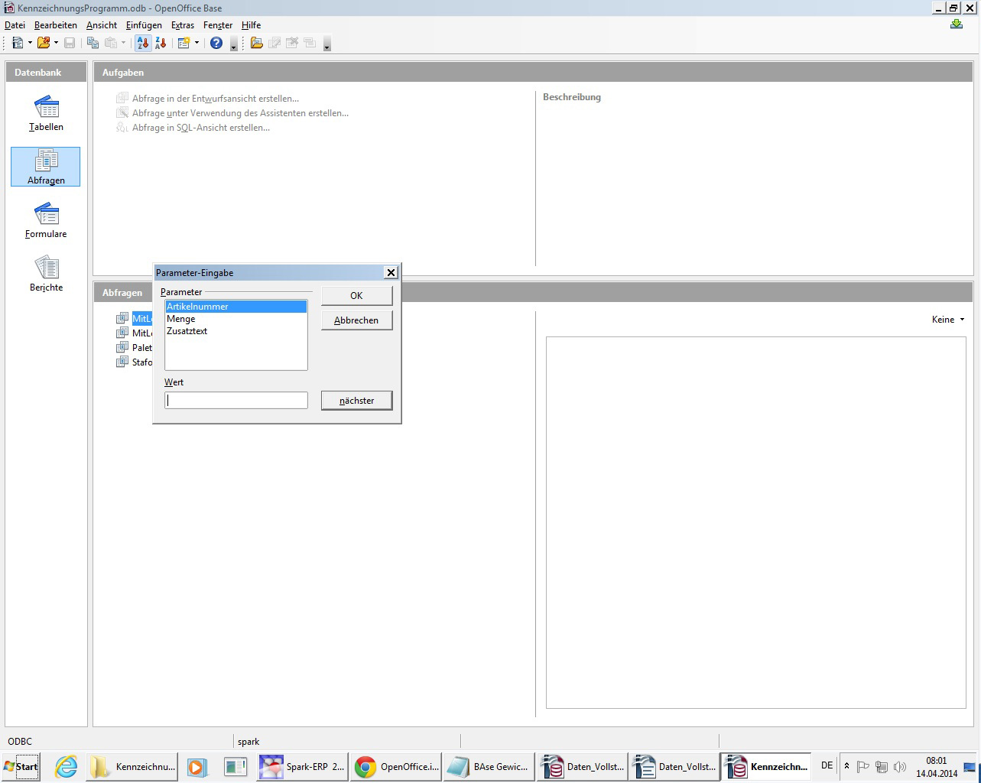Click the New document toolbar icon

click(x=18, y=43)
